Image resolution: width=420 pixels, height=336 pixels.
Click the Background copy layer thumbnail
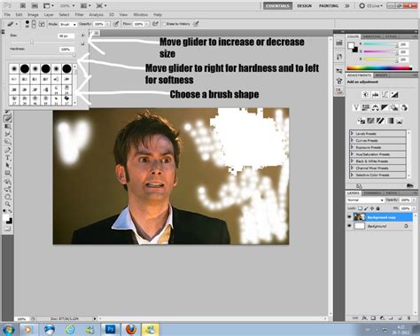[360, 217]
